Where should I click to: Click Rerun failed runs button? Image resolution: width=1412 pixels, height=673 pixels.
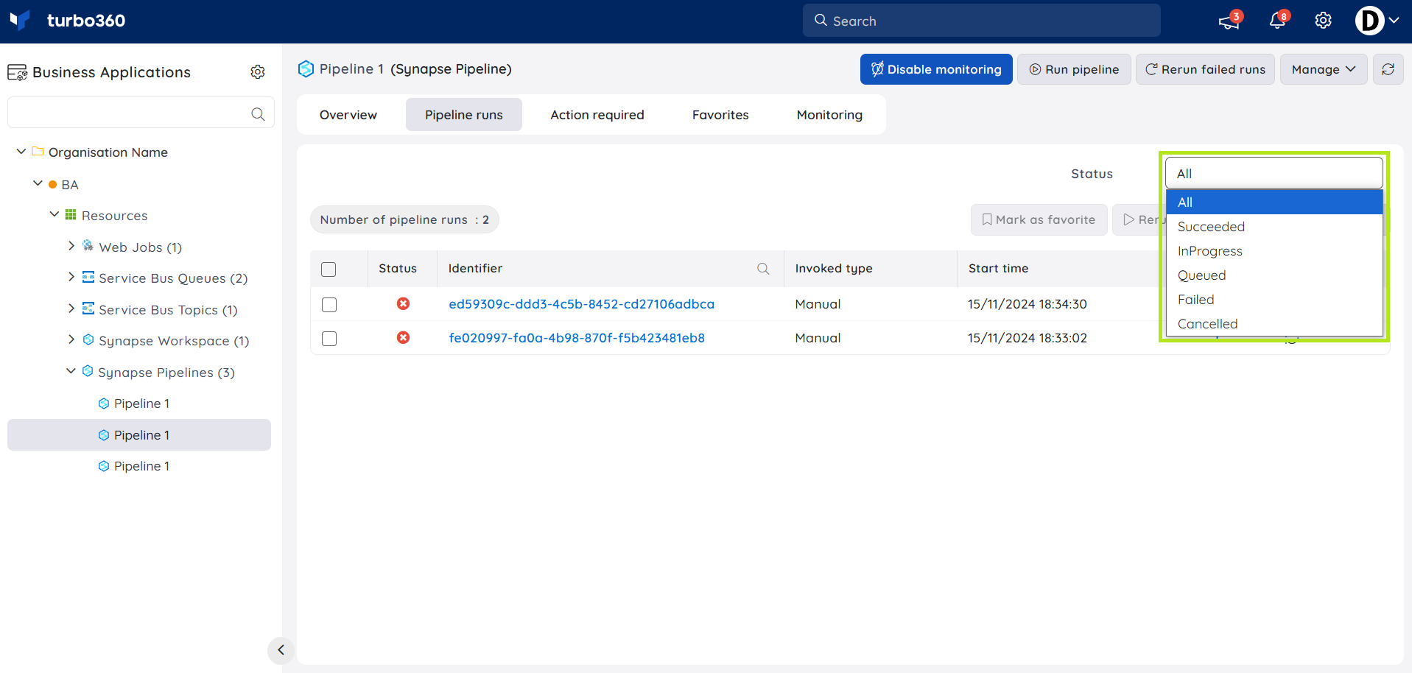pyautogui.click(x=1205, y=69)
